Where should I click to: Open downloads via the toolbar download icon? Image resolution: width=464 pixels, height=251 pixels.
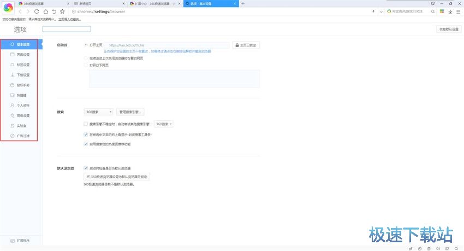point(450,11)
